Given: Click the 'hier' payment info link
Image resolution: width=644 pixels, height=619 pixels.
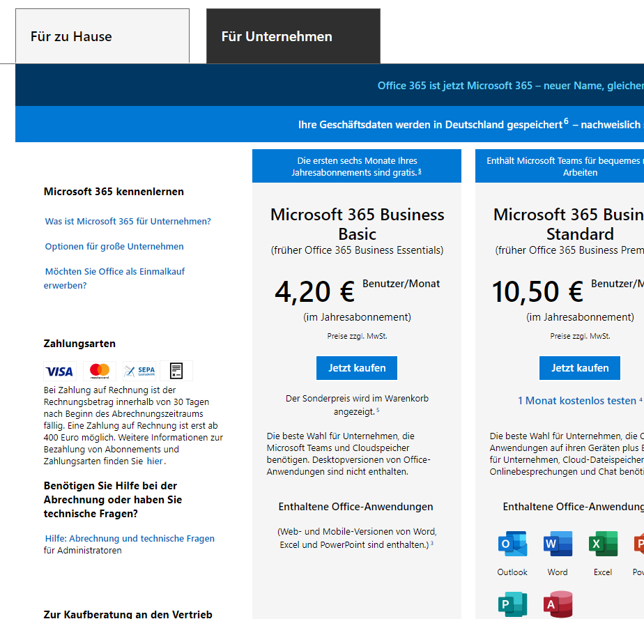Looking at the screenshot, I should (x=155, y=461).
